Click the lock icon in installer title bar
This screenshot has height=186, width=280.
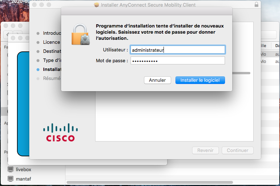pyautogui.click(x=256, y=4)
